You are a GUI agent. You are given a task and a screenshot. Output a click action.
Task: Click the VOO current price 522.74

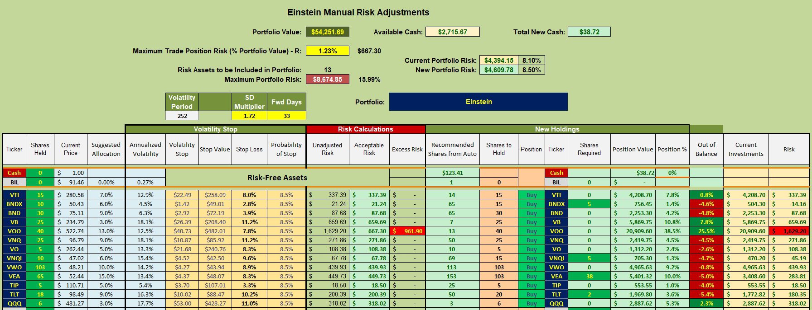click(70, 231)
